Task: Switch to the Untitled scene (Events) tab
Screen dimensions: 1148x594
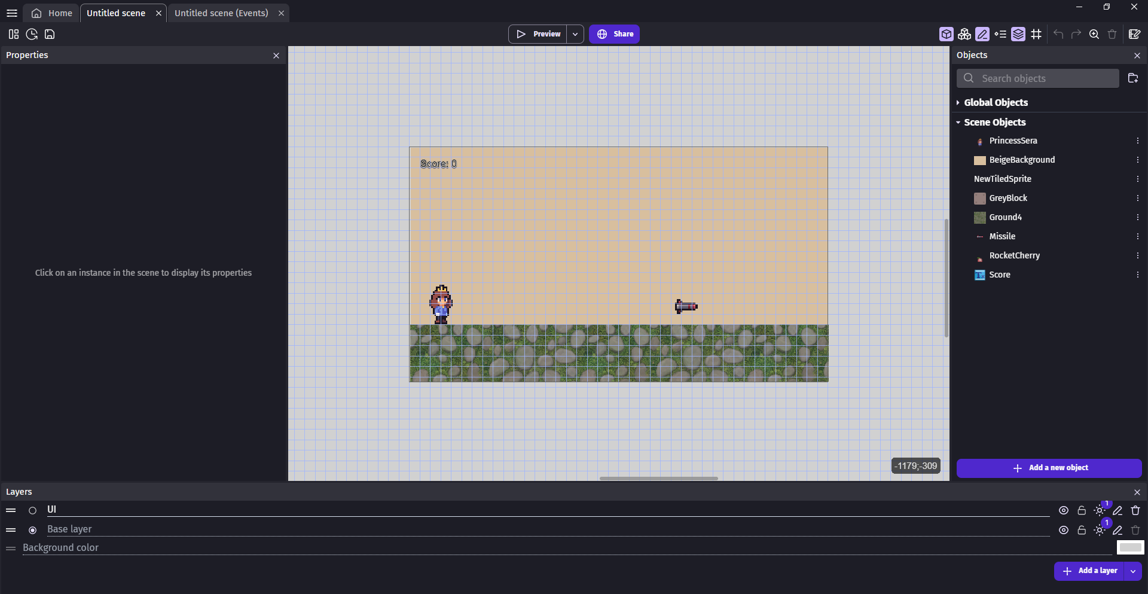Action: click(221, 13)
